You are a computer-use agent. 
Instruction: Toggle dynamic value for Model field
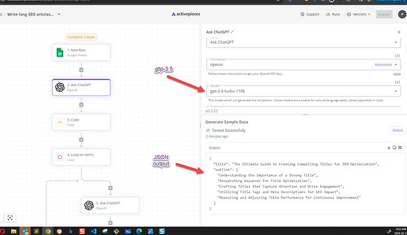pos(397,82)
